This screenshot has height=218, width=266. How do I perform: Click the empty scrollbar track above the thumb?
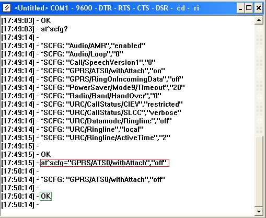(x=259, y=81)
